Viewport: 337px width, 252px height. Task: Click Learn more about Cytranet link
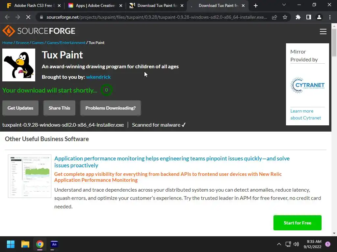[x=306, y=115]
